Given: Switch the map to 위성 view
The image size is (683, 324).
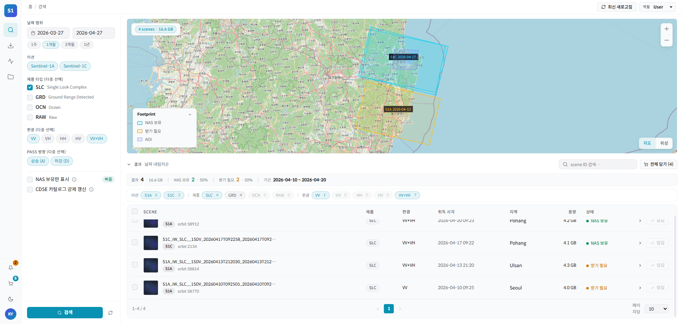Looking at the screenshot, I should point(664,143).
